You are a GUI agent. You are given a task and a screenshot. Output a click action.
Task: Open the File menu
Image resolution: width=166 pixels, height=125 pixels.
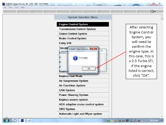point(5,7)
